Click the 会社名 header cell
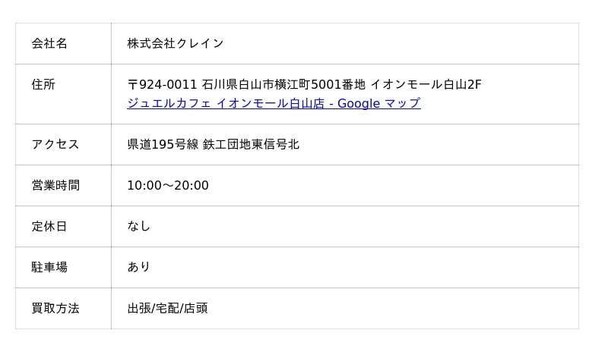Screen dimensions: 608x352 point(63,43)
